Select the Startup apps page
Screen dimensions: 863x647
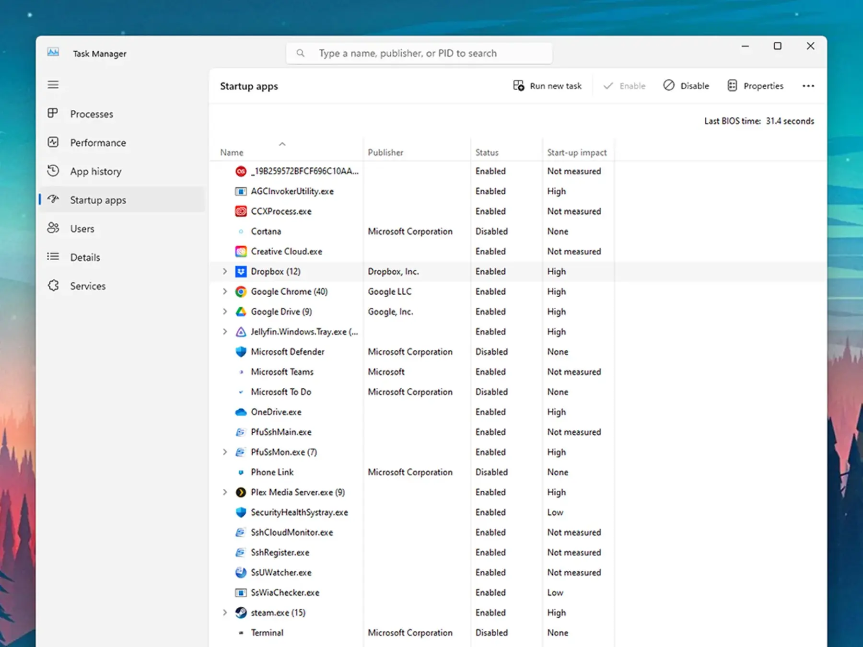122,200
